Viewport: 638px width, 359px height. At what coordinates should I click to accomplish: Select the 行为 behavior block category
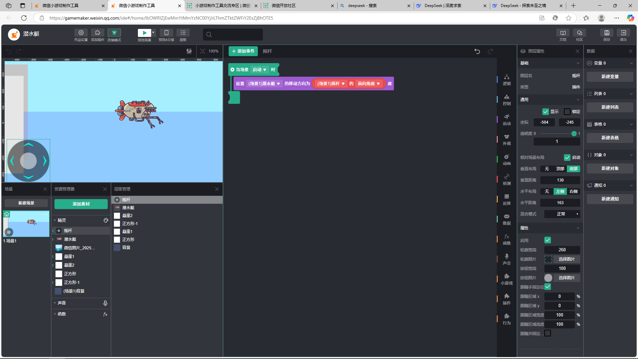(506, 319)
